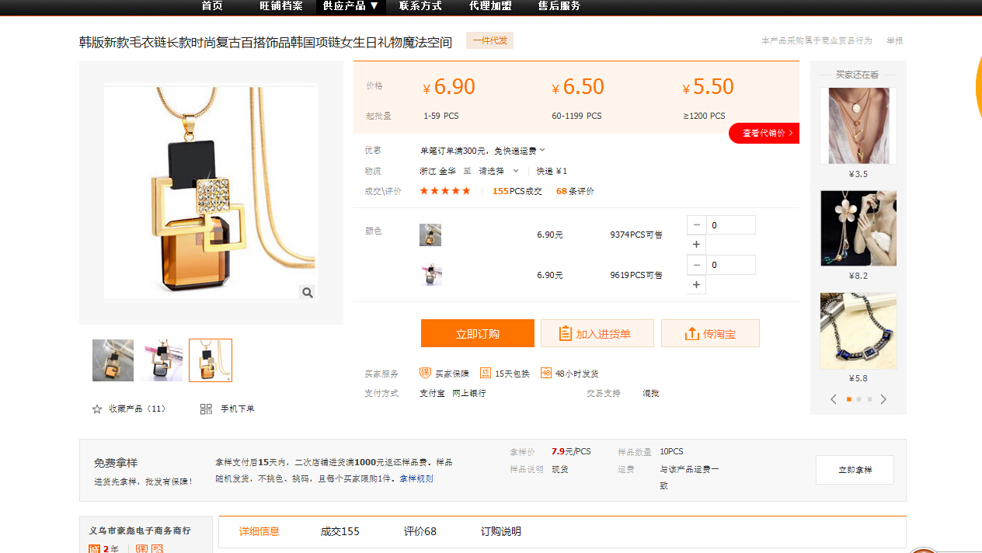Click the 48-hour shipping icon
The height and width of the screenshot is (553, 982).
click(x=546, y=373)
